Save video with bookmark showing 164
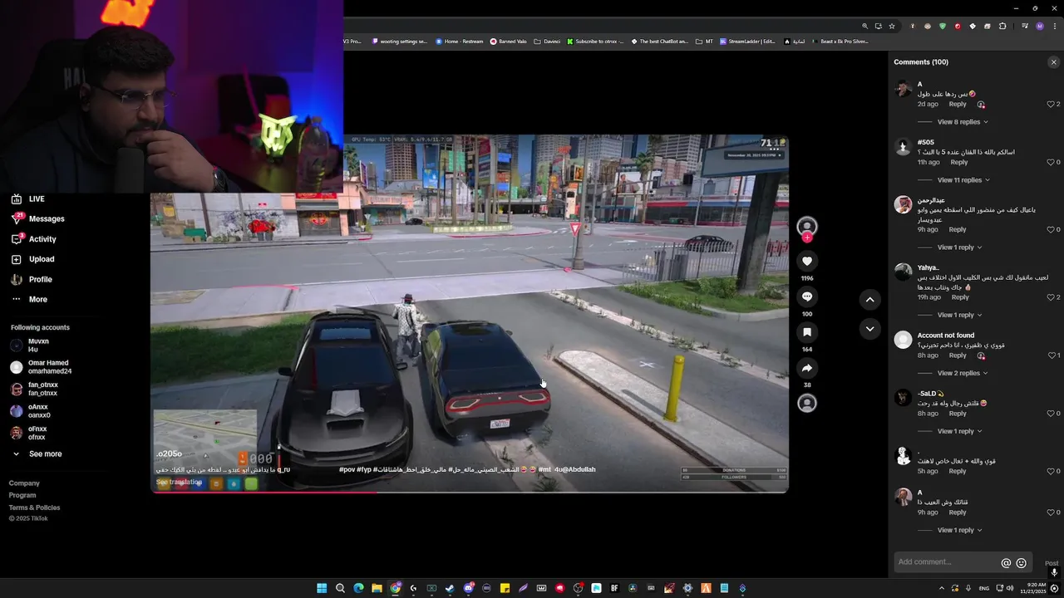This screenshot has height=598, width=1064. point(806,332)
